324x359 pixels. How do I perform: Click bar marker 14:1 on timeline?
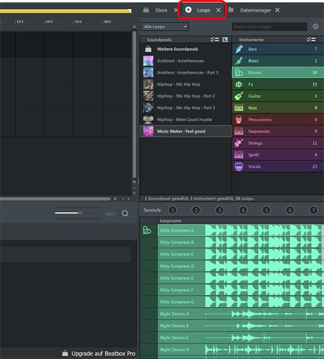click(49, 22)
